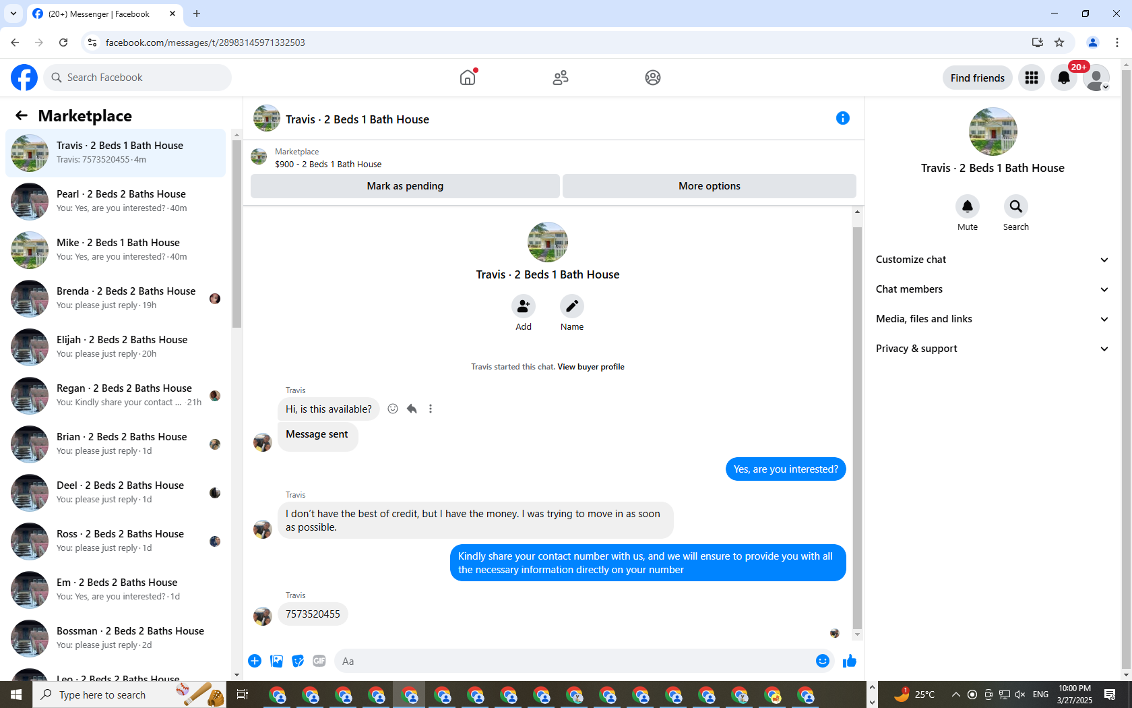Open the Home feed icon
Viewport: 1132px width, 708px height.
tap(468, 78)
